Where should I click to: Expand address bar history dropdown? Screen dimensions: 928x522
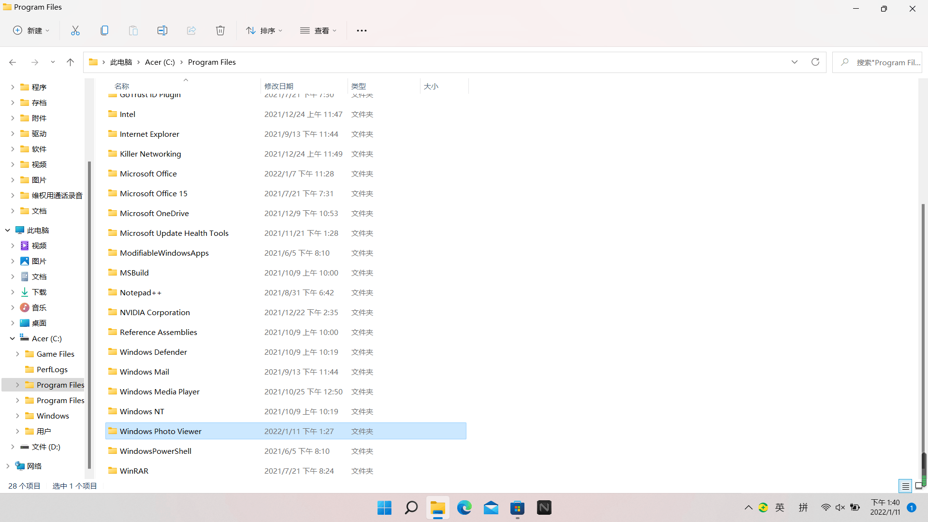[x=795, y=62]
